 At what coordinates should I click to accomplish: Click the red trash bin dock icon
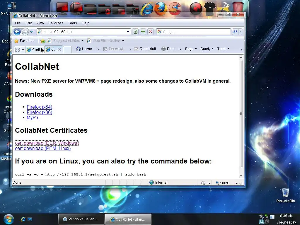point(238,8)
